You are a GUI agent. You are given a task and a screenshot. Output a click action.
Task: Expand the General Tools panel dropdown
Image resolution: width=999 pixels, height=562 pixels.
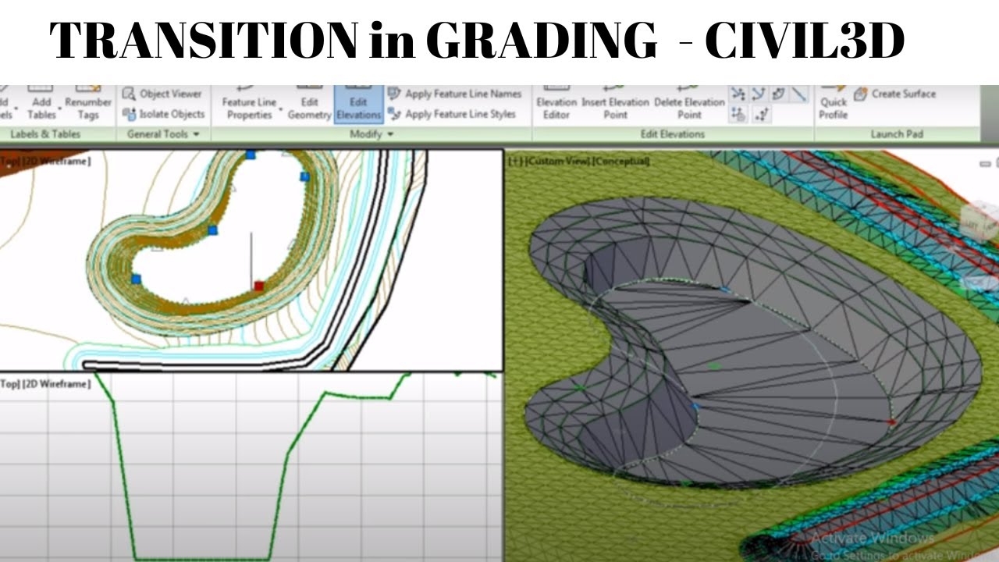tap(196, 134)
